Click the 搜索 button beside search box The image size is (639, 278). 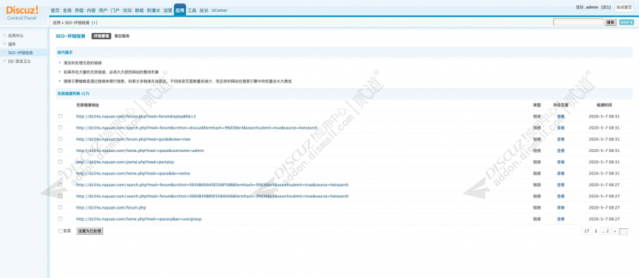click(610, 22)
